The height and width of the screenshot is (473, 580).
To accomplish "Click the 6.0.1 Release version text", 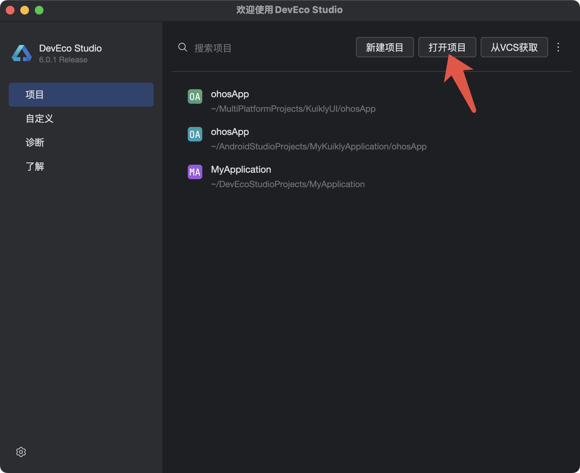I will coord(63,60).
